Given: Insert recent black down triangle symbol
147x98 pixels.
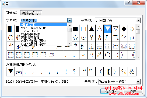Looking at the screenshot, I should coord(10,72).
